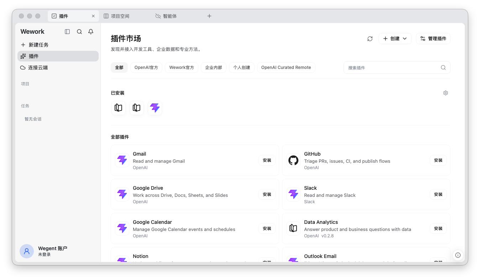Install the Google Calendar plugin
Viewport: 480px width, 280px height.
click(267, 228)
